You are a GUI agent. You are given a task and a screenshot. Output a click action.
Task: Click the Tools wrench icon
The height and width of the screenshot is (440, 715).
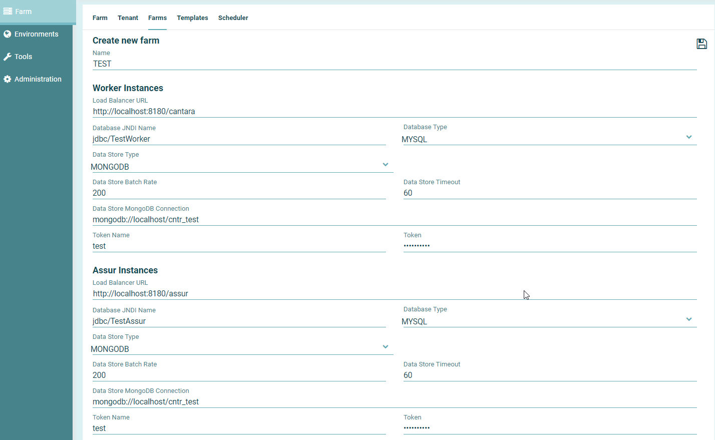click(x=8, y=57)
